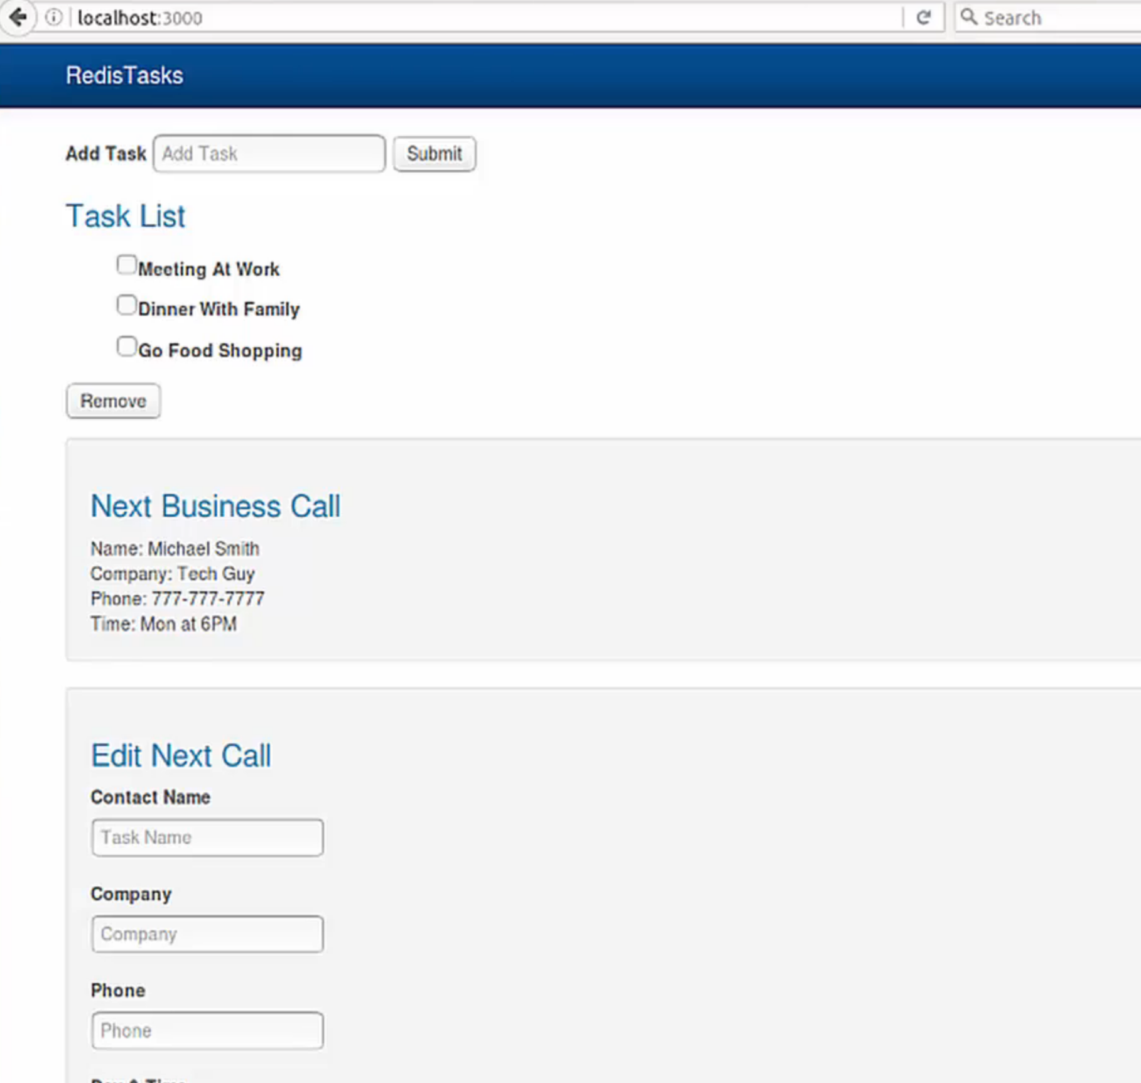Click the Add Task text input

[x=269, y=154]
